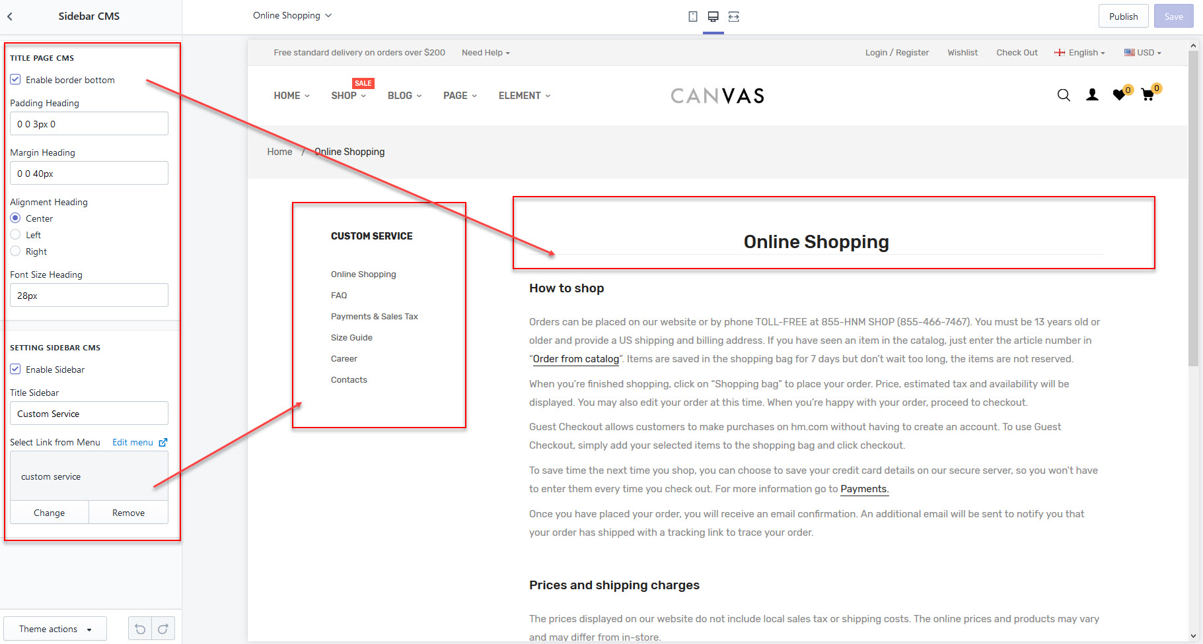Viewport: 1203px width, 644px height.
Task: Click the Publish button
Action: [1123, 16]
